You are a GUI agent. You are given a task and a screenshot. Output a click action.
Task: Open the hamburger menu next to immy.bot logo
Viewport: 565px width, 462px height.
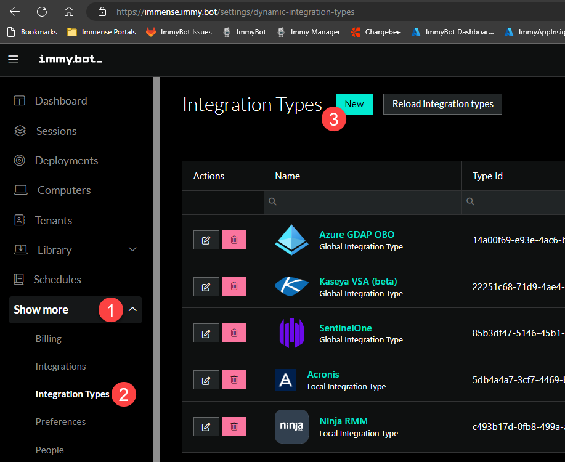[13, 59]
